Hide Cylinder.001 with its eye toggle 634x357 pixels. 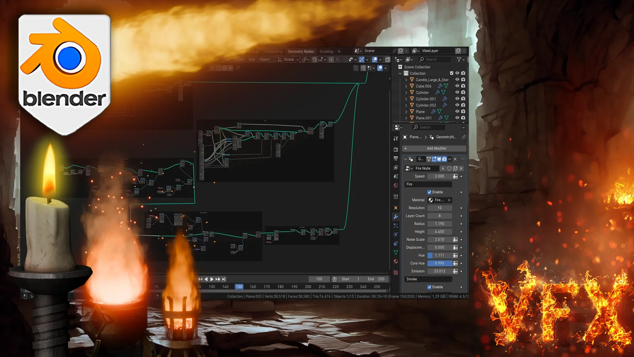click(x=457, y=99)
